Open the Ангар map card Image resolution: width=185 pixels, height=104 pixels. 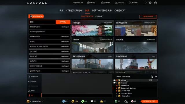(92, 45)
